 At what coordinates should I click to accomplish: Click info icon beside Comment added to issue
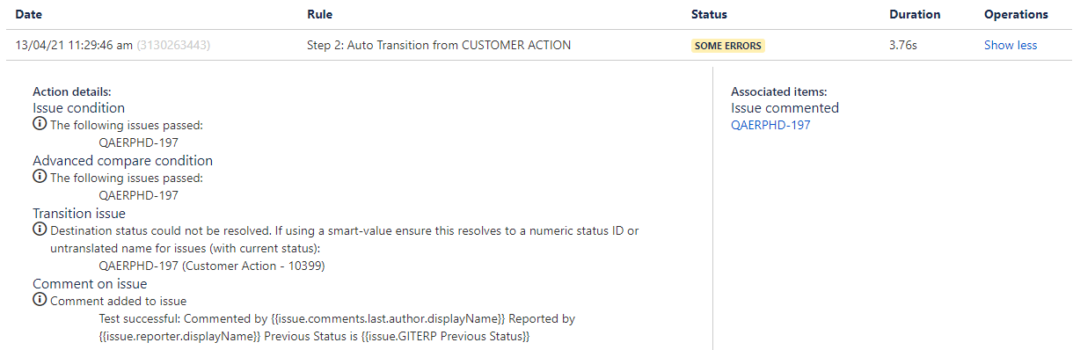click(x=40, y=301)
